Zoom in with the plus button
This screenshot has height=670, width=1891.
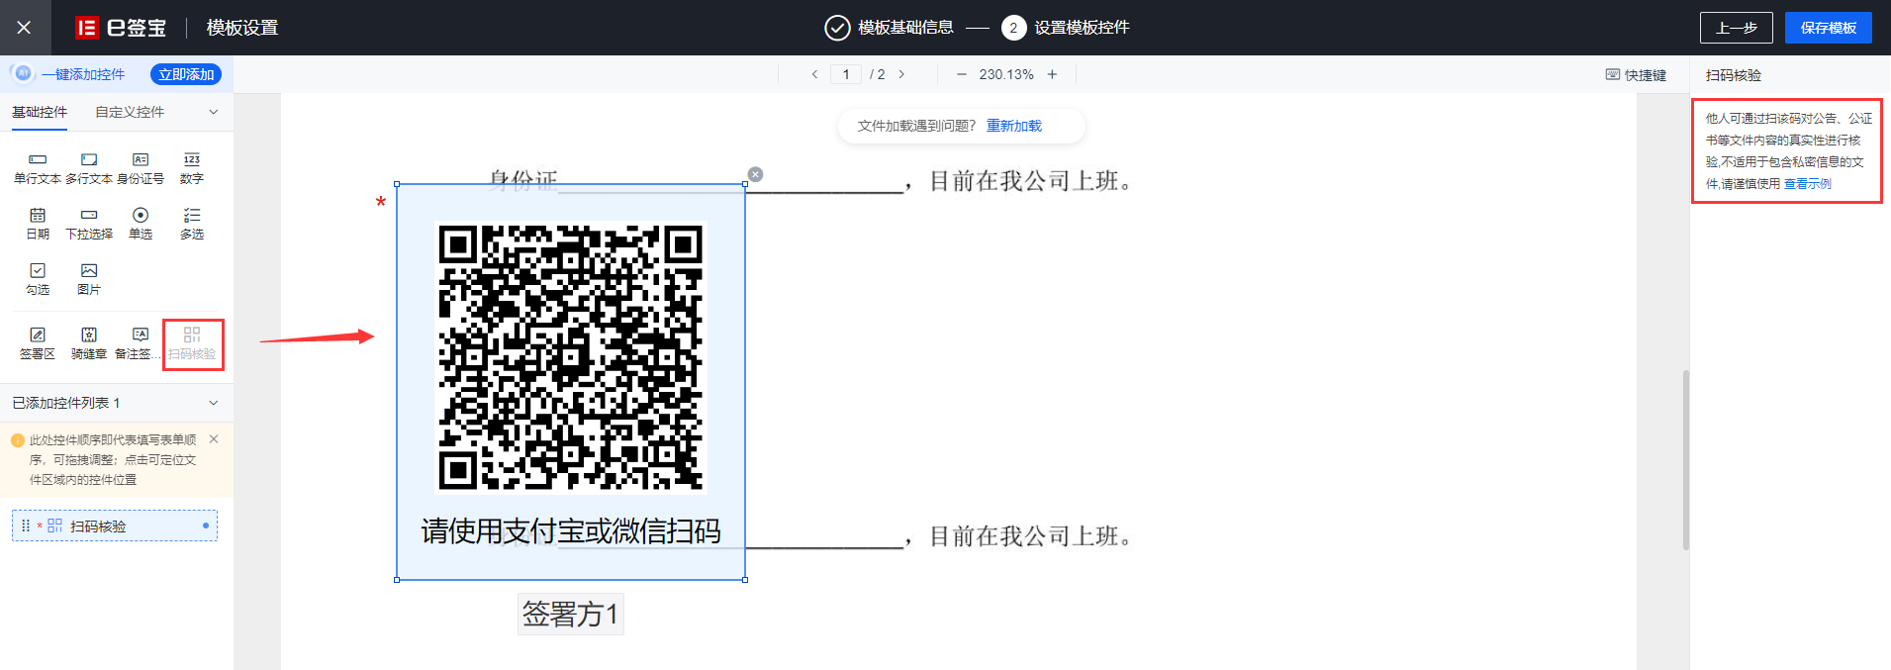click(1052, 74)
